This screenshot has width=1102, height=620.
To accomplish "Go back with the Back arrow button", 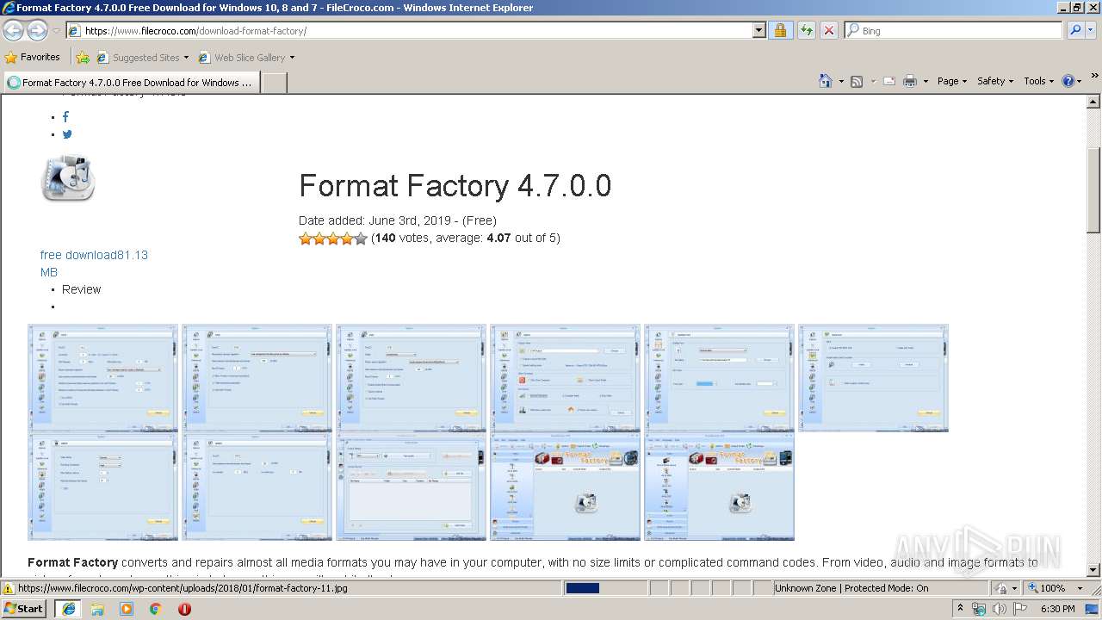I will 14,30.
